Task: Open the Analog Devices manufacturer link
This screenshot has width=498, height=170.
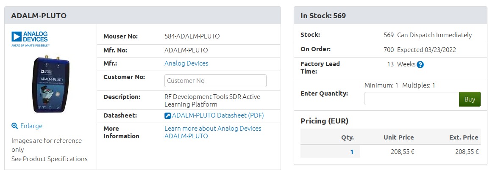Action: [x=186, y=63]
